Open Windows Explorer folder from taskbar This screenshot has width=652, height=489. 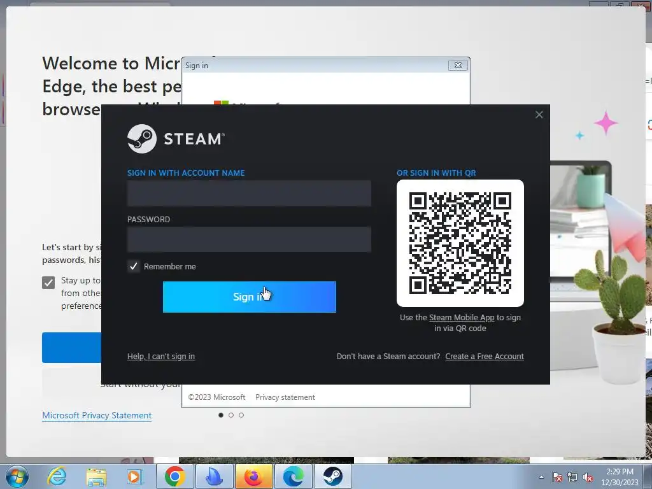[x=96, y=477]
